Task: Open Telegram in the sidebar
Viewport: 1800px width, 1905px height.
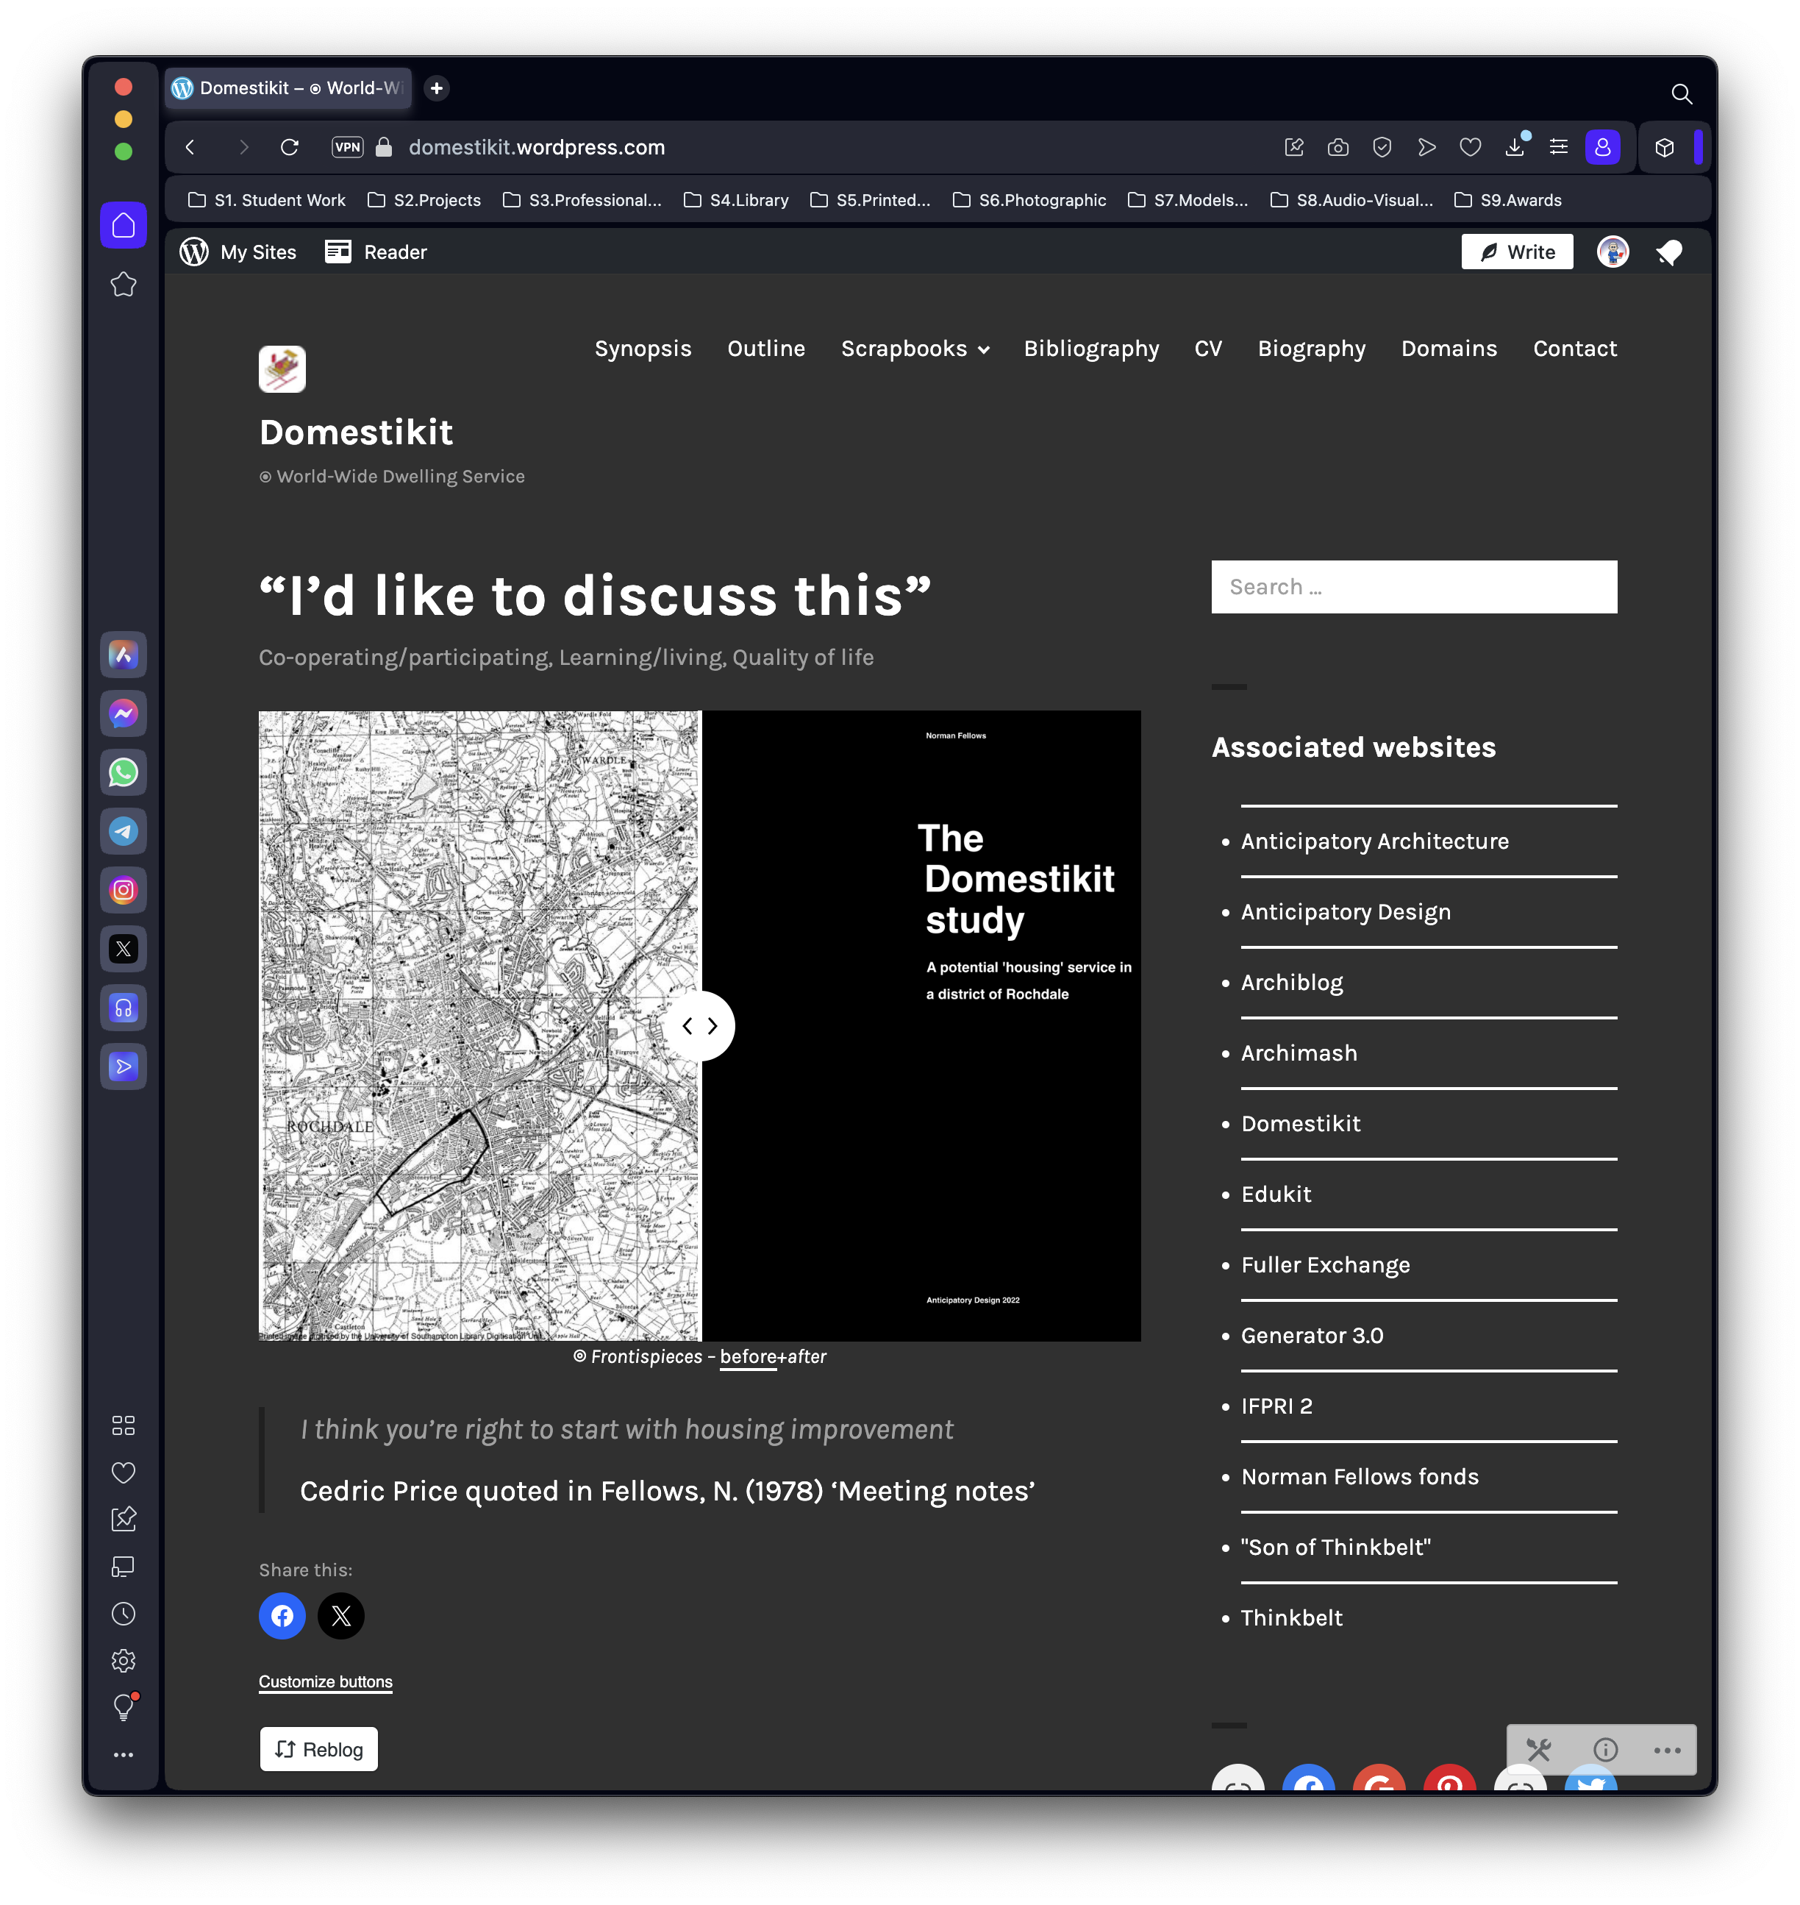Action: pos(123,831)
